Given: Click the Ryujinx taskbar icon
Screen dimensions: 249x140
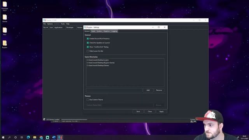Looking at the screenshot, I should (x=60, y=137).
